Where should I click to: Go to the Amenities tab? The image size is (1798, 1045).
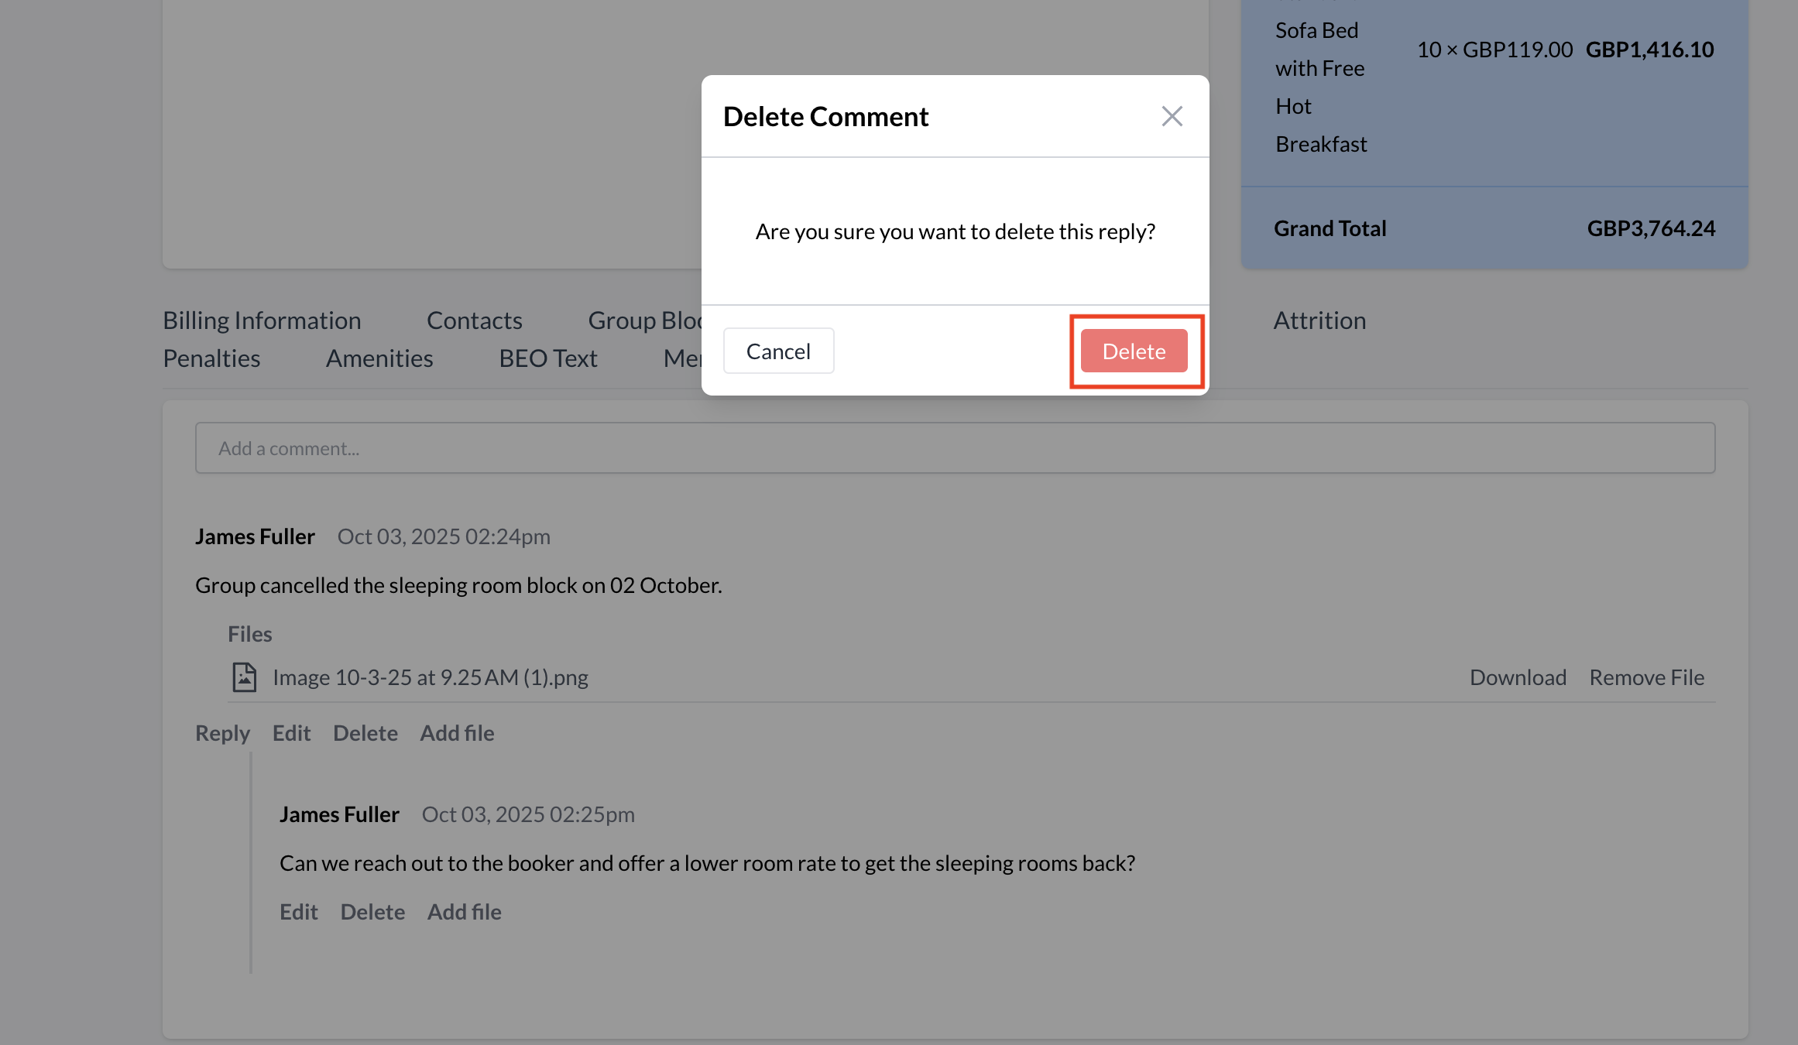pyautogui.click(x=379, y=358)
